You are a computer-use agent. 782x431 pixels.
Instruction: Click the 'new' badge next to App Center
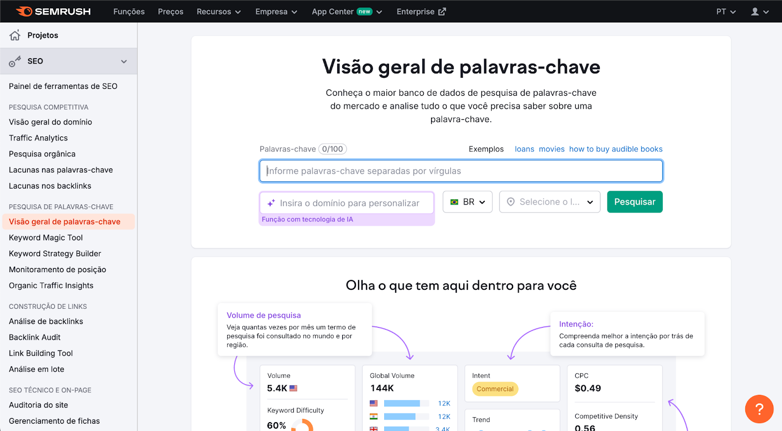364,11
